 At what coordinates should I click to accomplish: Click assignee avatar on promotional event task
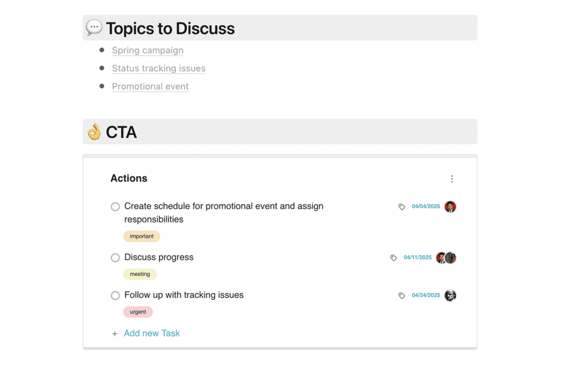point(450,207)
